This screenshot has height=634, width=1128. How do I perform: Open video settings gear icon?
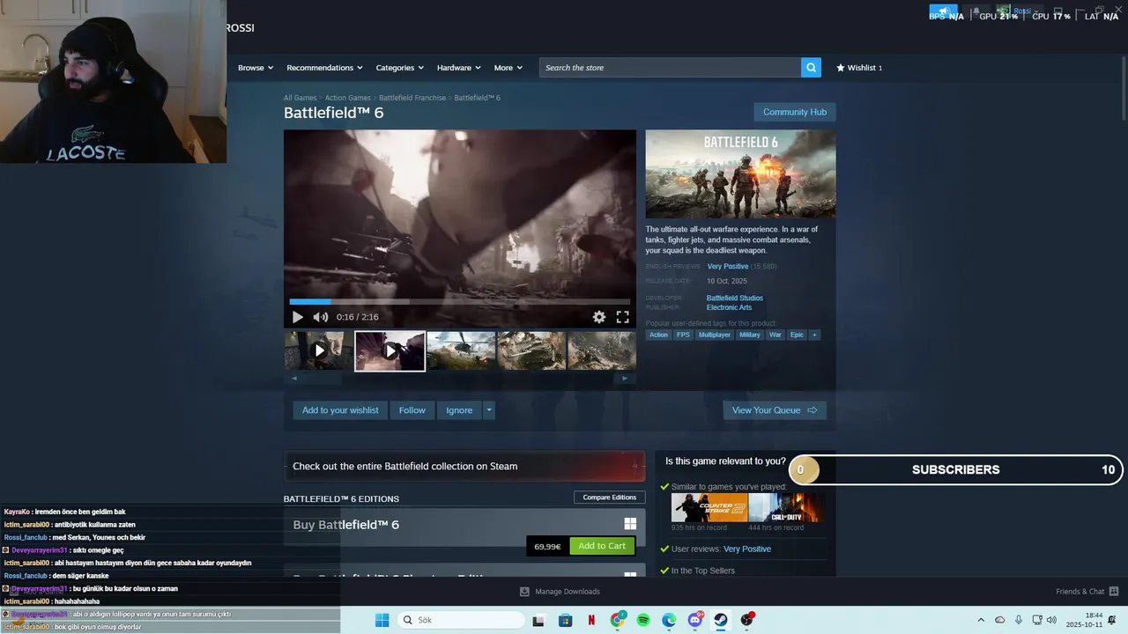(x=599, y=317)
